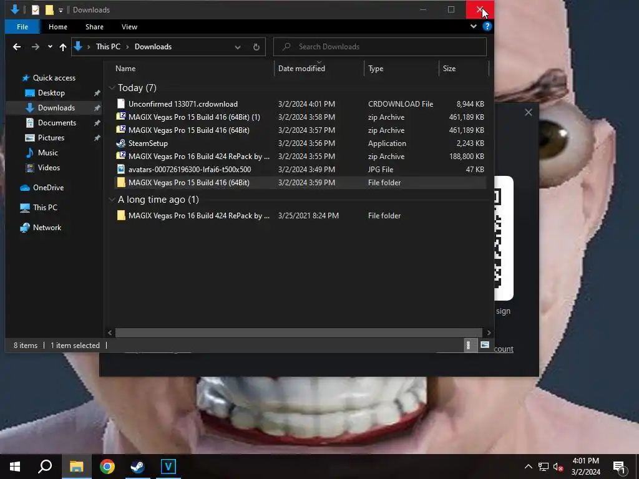Sort by the Name column header
The height and width of the screenshot is (479, 639).
[125, 69]
